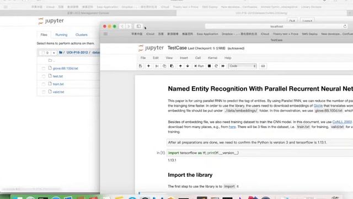Go forward using the Safari forward arrow in the front window
Viewport: 353px width, 199px height.
(129, 27)
